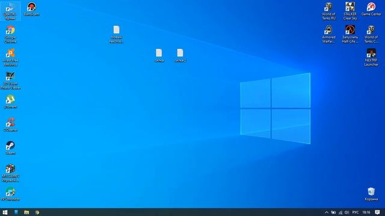Click the battery status tray icon
This screenshot has height=216, width=385.
click(x=333, y=212)
